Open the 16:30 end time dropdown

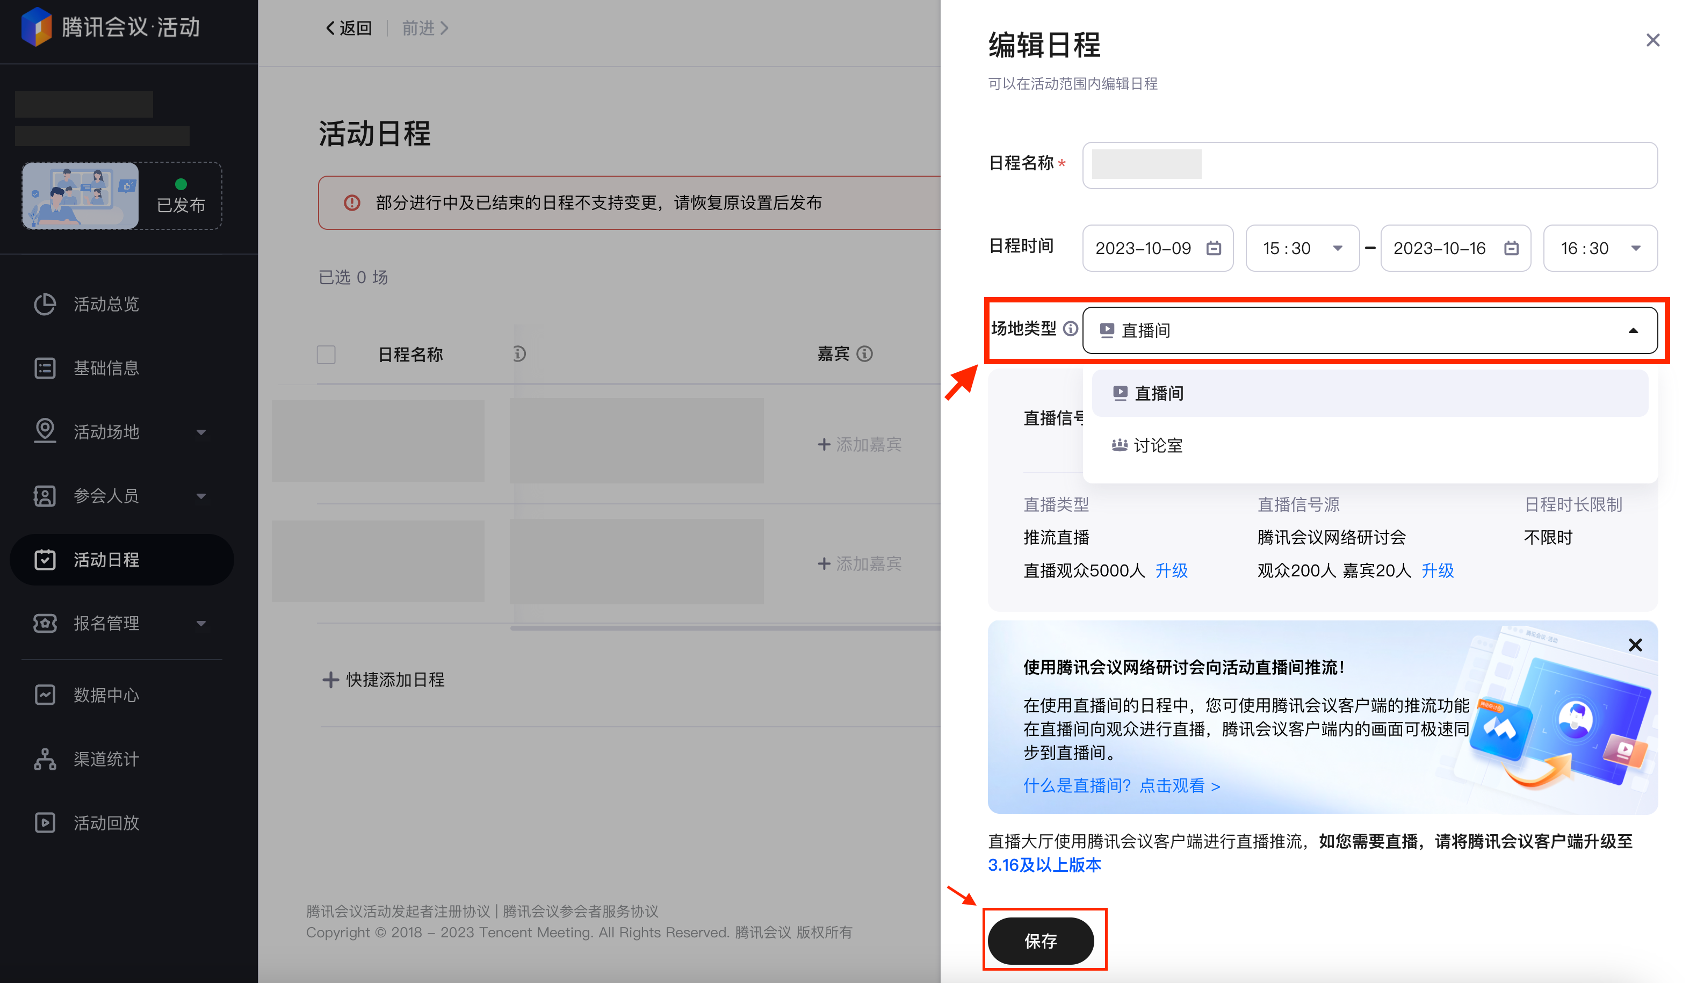(1600, 248)
